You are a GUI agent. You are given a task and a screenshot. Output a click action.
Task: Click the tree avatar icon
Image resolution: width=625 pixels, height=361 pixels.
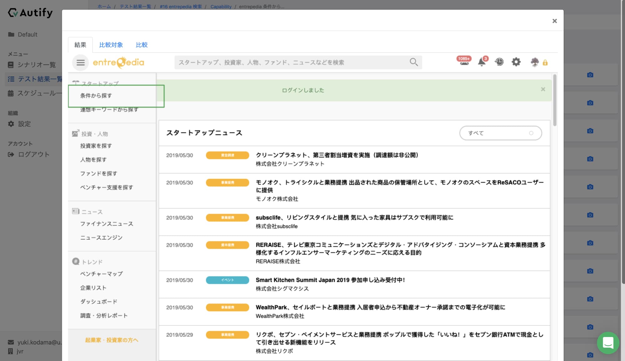coord(535,62)
